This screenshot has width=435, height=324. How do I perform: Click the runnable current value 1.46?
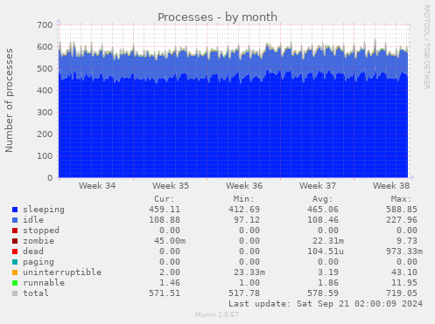click(170, 283)
